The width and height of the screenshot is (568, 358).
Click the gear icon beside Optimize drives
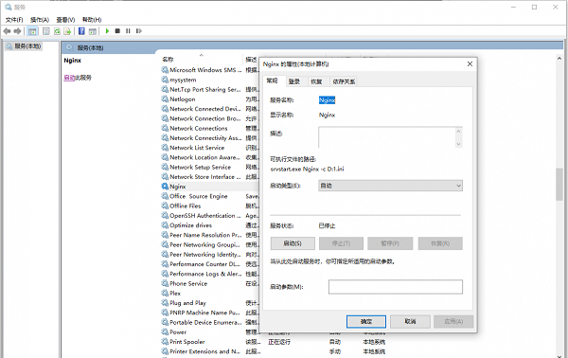tap(165, 225)
